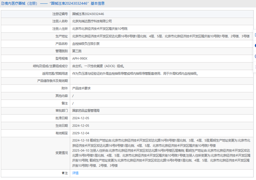The width and height of the screenshot is (256, 180).
Task: Click the top icon in right floating sidebar
Action: (x=255, y=35)
